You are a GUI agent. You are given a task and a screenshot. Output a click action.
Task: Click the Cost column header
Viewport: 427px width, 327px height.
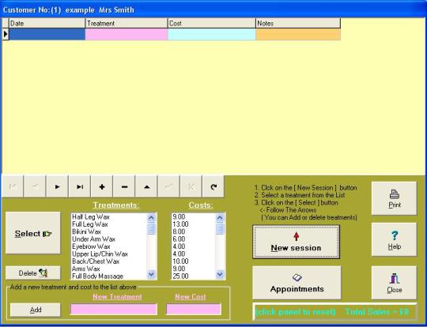click(x=212, y=24)
